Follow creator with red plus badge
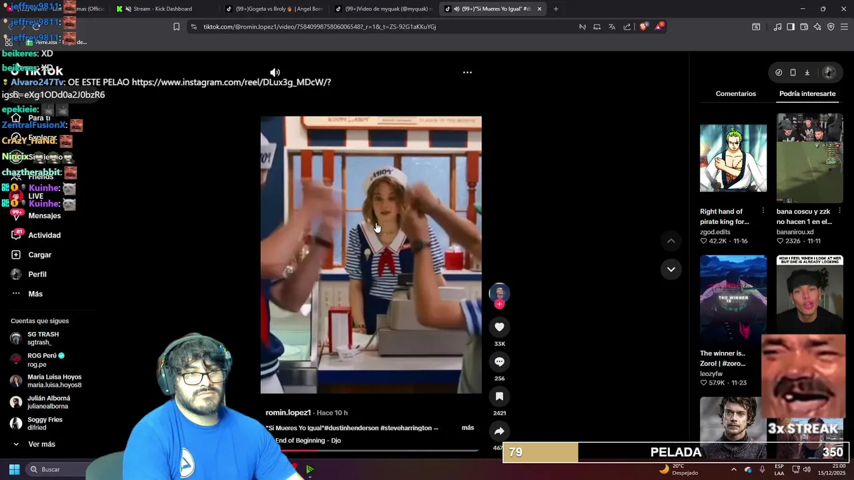The width and height of the screenshot is (854, 480). pyautogui.click(x=499, y=304)
